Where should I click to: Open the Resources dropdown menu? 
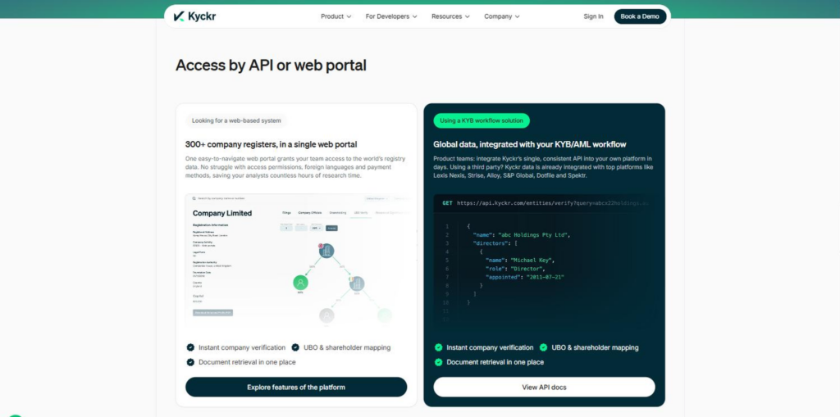450,16
